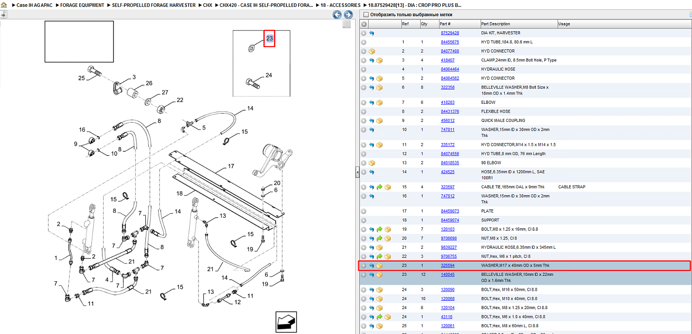Click blue arrow on 9839227 hydraulic hose row
Viewport: 692px width, 334px height.
point(371,247)
